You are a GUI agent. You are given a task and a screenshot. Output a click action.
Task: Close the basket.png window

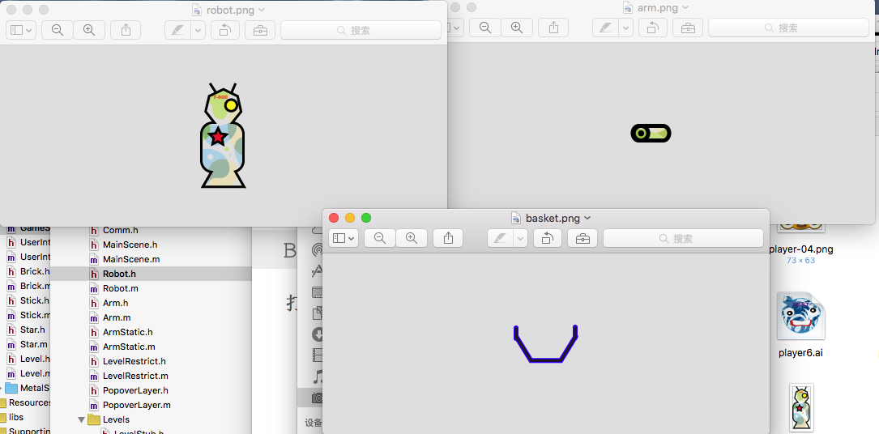334,218
